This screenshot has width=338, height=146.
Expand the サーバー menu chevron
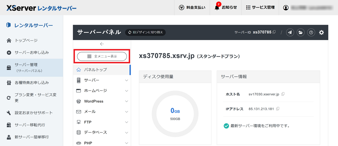click(126, 80)
